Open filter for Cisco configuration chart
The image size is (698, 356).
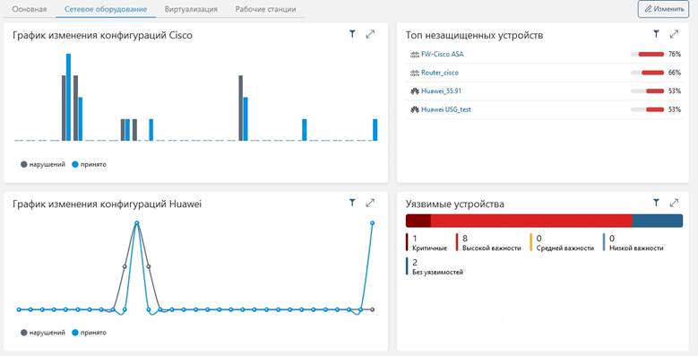(x=352, y=34)
